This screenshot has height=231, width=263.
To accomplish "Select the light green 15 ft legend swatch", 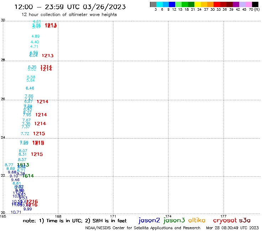I will 179,4.
